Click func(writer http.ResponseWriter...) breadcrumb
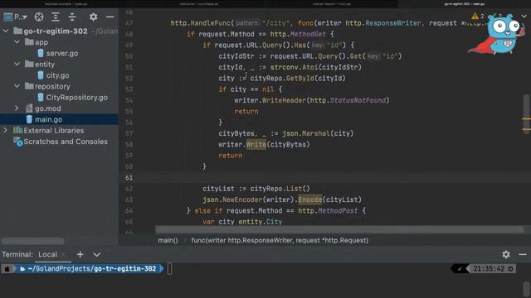 click(280, 241)
